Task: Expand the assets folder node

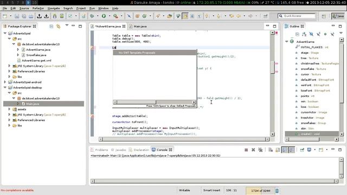Action: [x=9, y=109]
